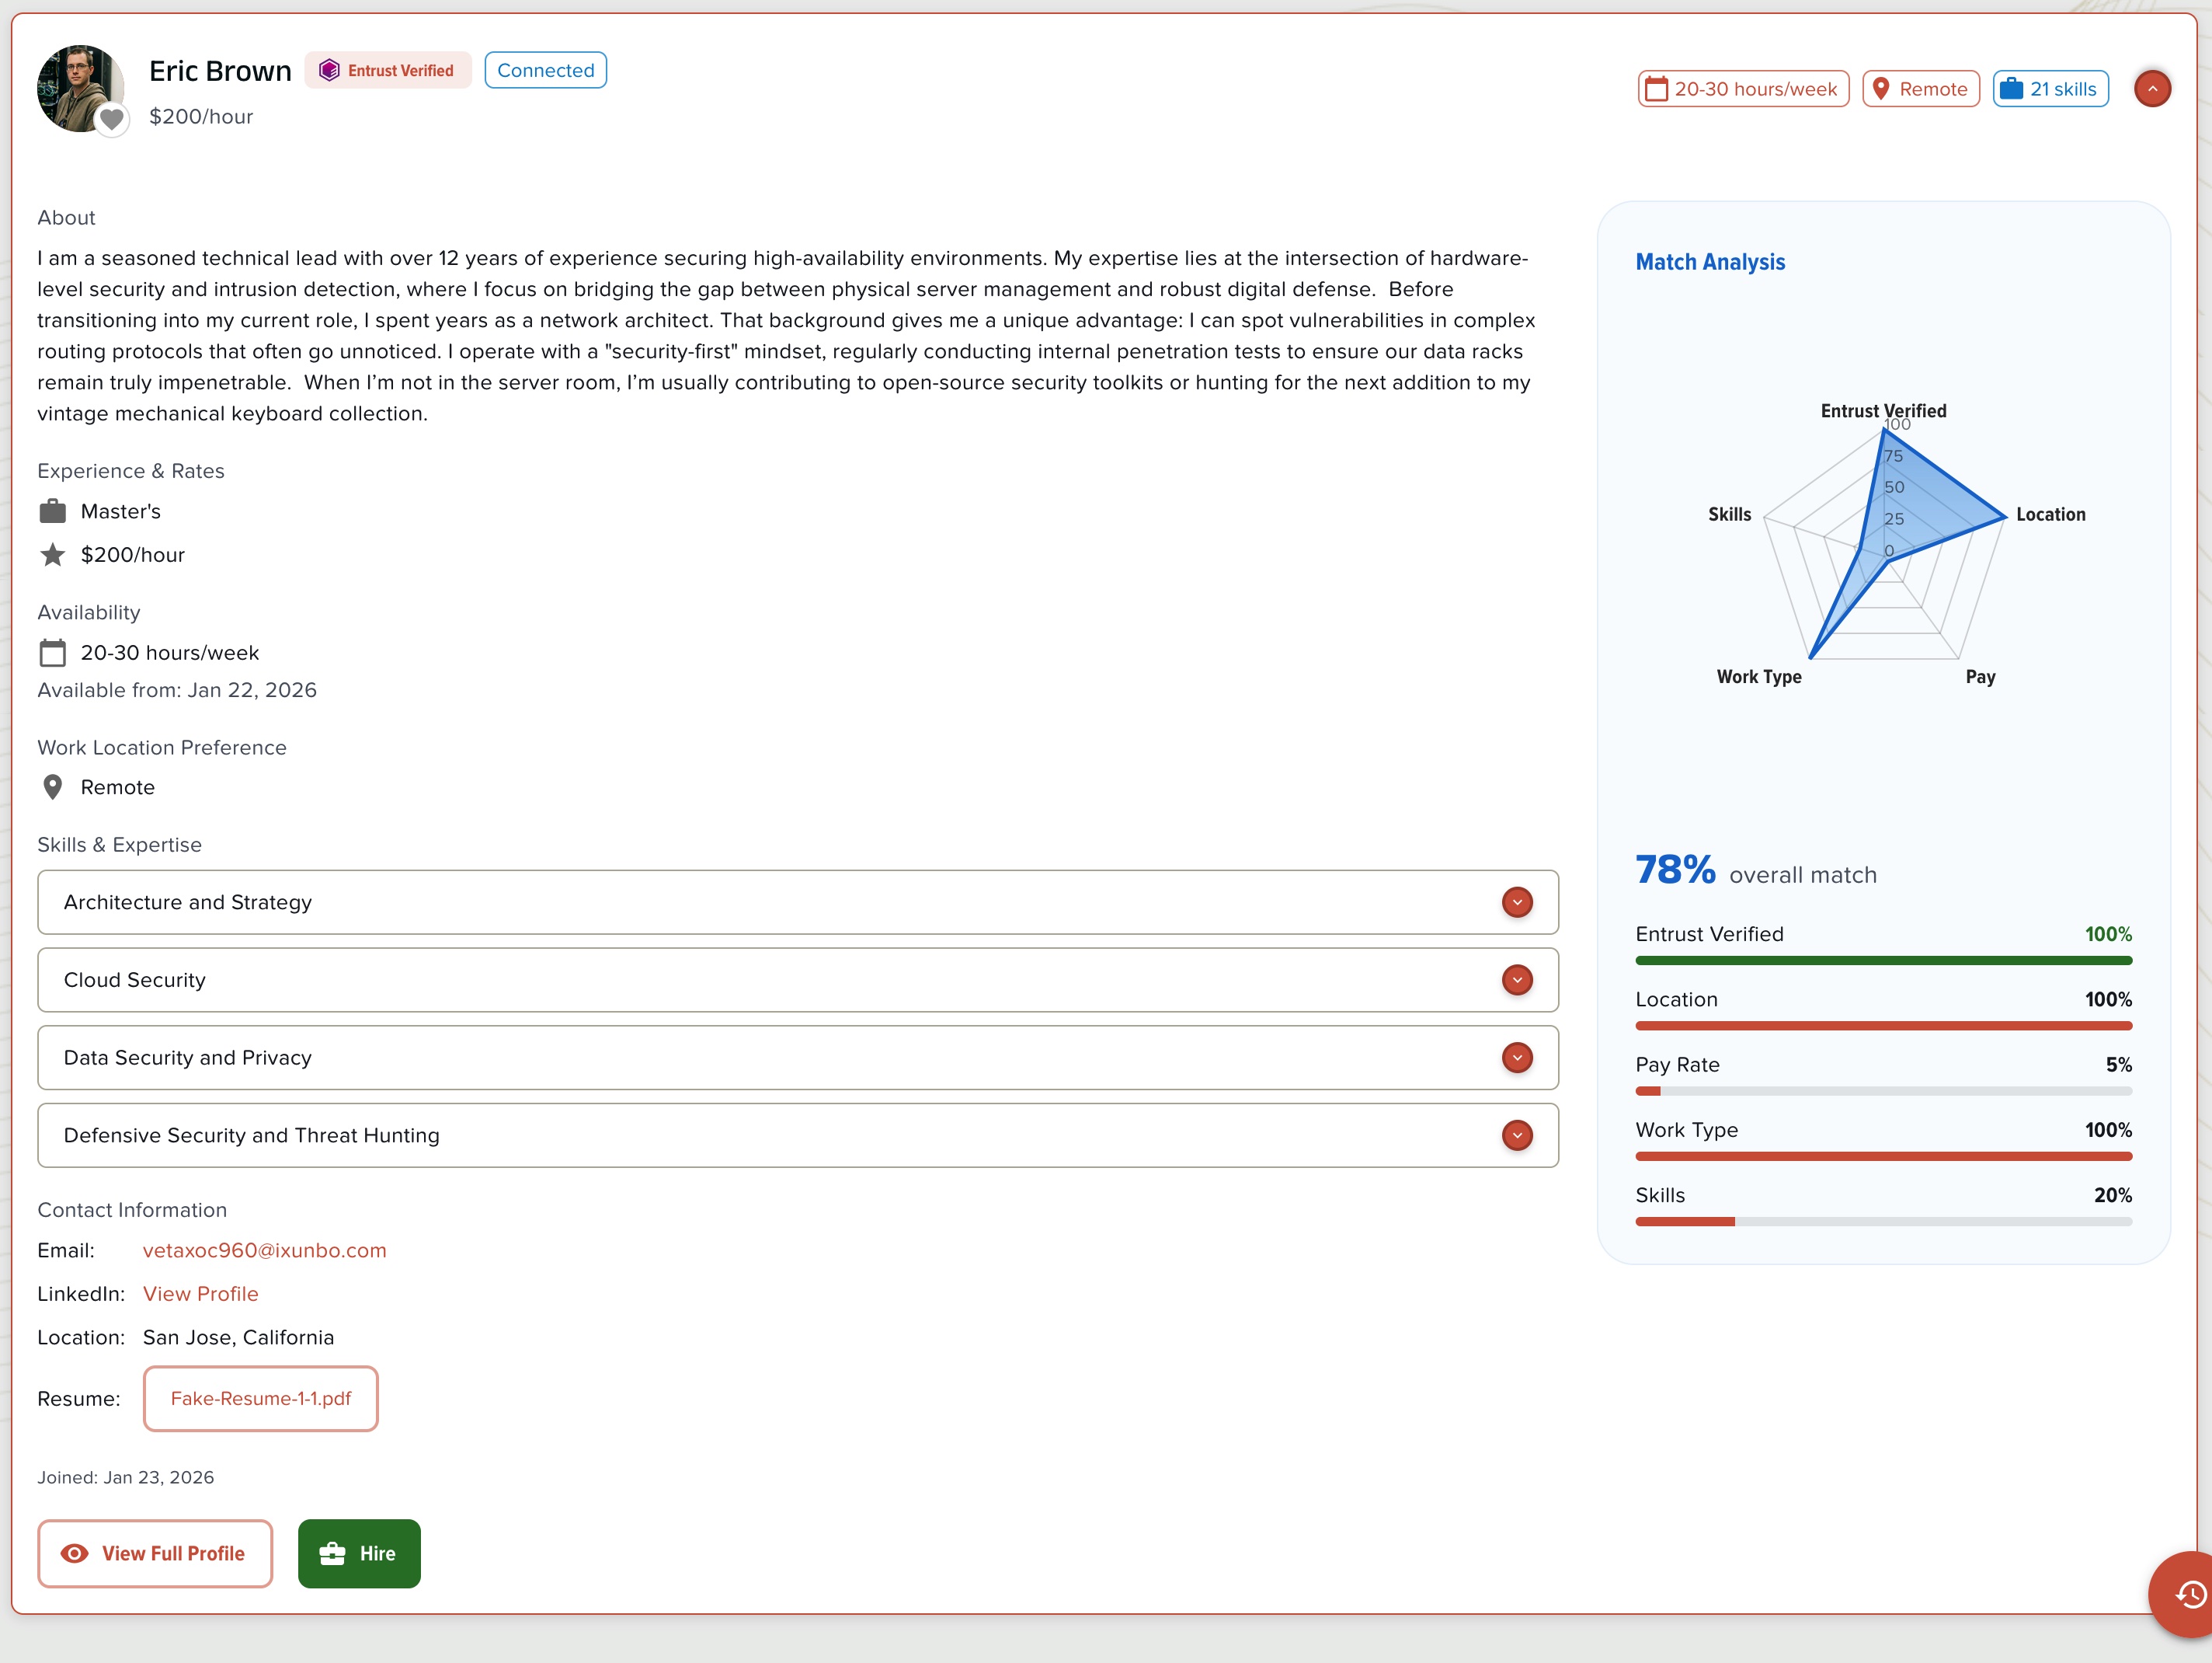Click the briefcase icon on the Hire button
Image resolution: width=2212 pixels, height=1663 pixels.
click(333, 1553)
